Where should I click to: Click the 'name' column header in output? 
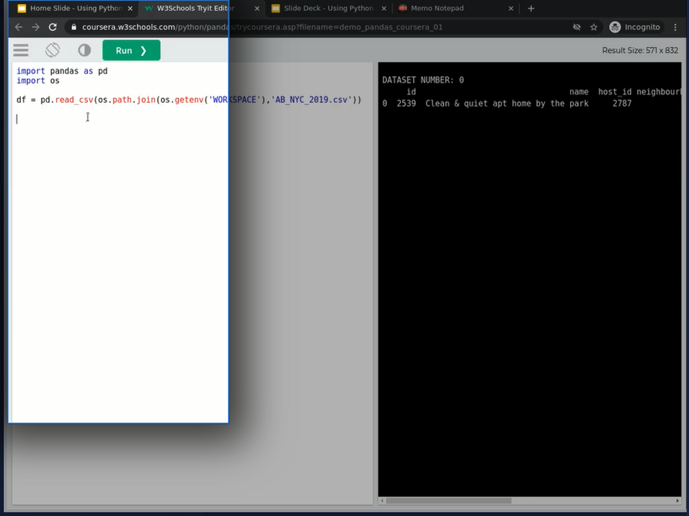click(x=579, y=92)
